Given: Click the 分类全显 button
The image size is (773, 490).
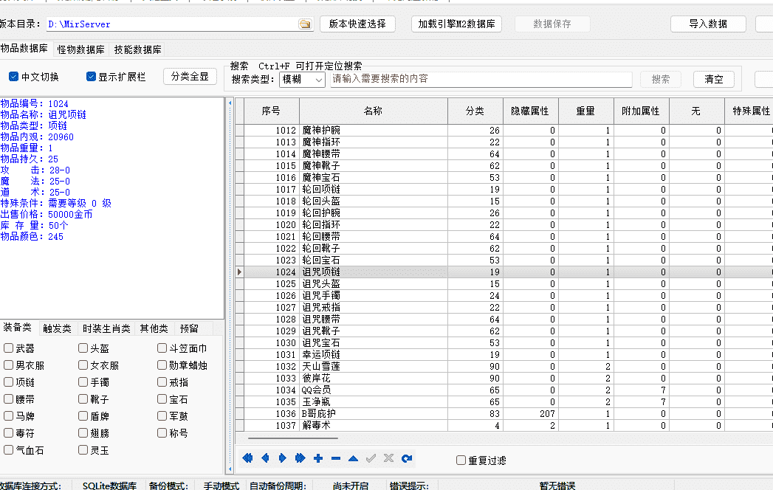Looking at the screenshot, I should (190, 77).
